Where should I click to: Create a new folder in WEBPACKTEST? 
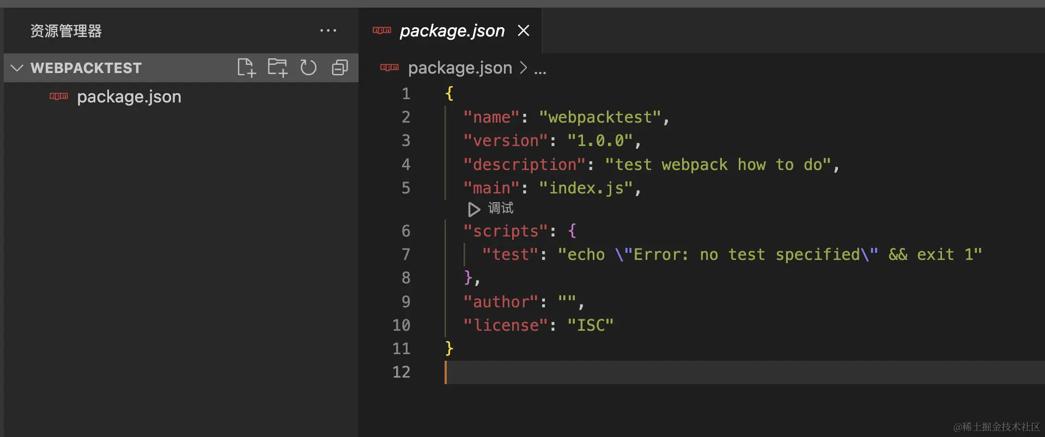(x=277, y=68)
